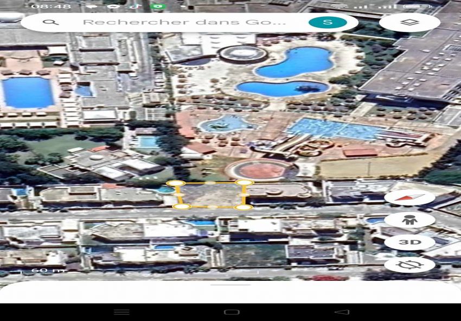Viewport: 461px width, 321px height.
Task: Select the top-right polygon corner handle
Action: tap(245, 183)
